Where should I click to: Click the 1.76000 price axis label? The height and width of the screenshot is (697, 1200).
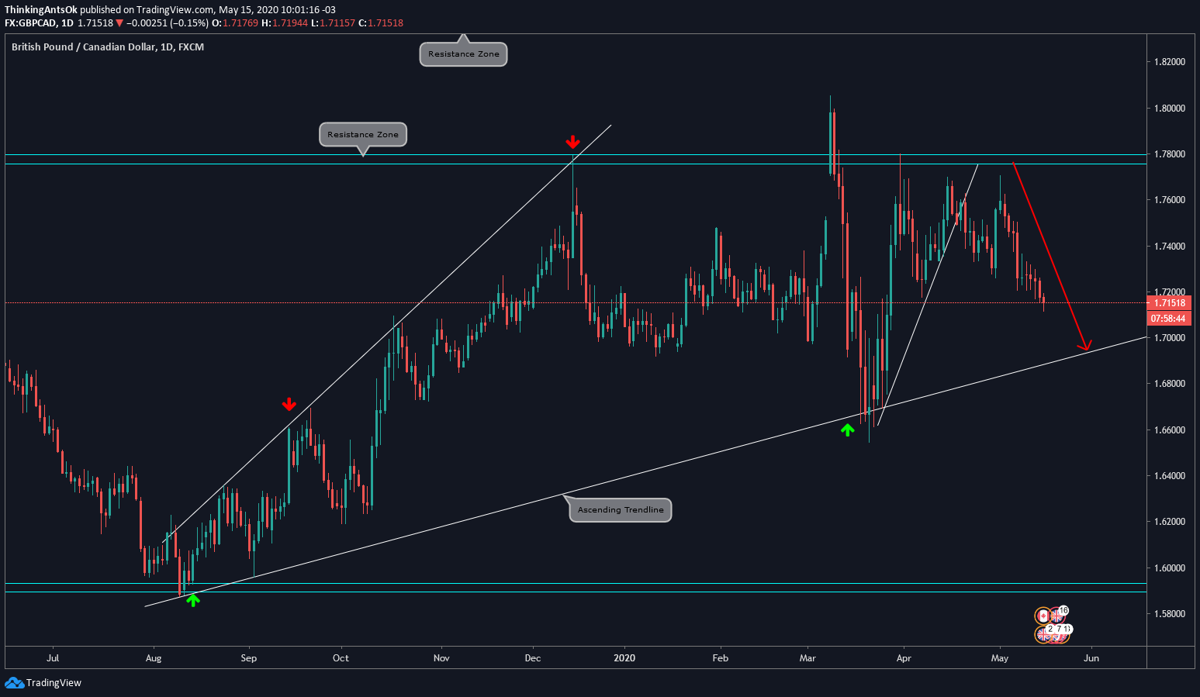(x=1169, y=200)
